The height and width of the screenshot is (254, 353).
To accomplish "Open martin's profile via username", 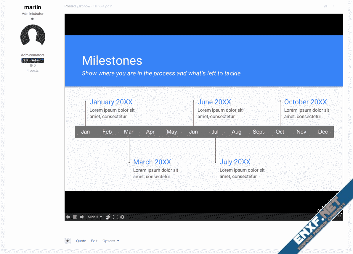I will 33,7.
